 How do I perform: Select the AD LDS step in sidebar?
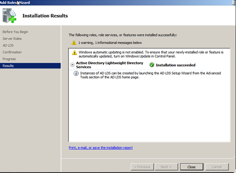click(x=8, y=46)
